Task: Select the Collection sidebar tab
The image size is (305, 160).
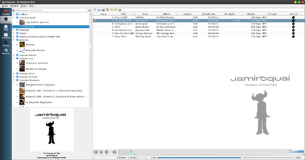Action: pyautogui.click(x=6, y=20)
